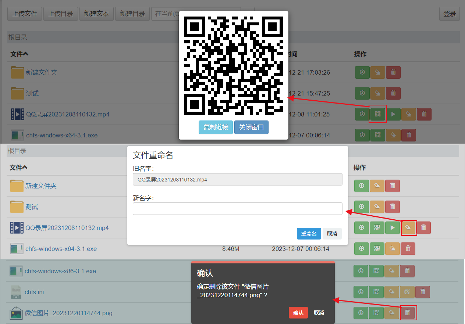The width and height of the screenshot is (465, 324).
Task: Hit the trash icon in chfs.ini row
Action: click(x=423, y=292)
